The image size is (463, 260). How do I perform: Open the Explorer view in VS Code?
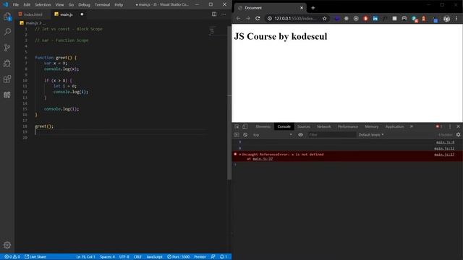tap(7, 17)
